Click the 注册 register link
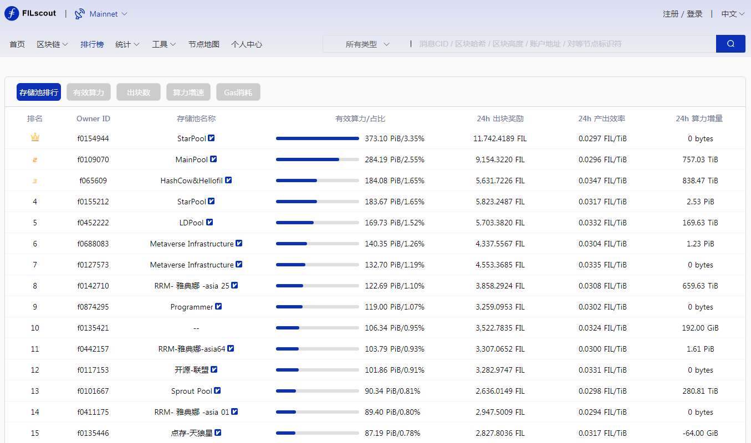 click(671, 14)
